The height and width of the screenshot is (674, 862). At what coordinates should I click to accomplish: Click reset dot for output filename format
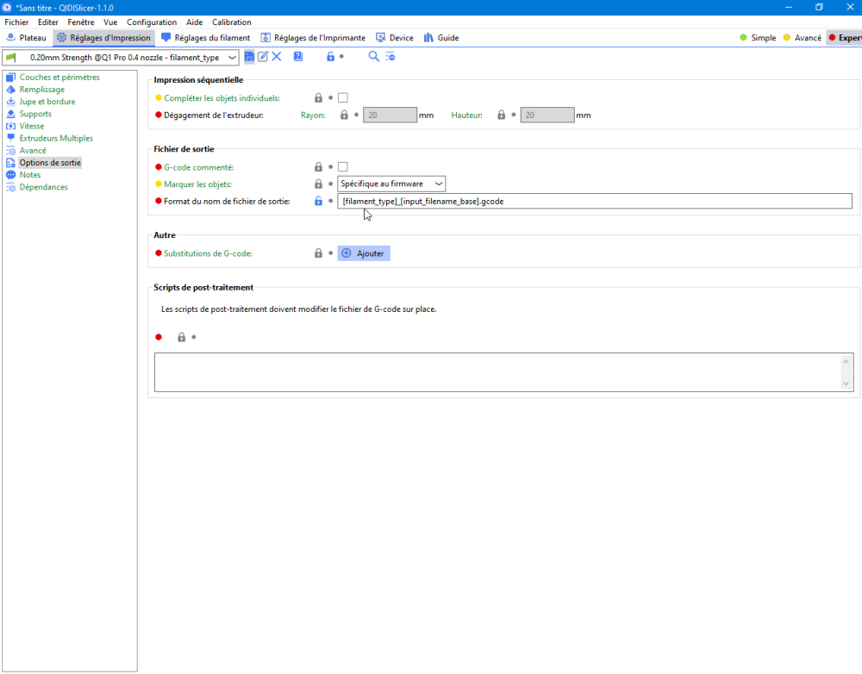click(x=330, y=201)
